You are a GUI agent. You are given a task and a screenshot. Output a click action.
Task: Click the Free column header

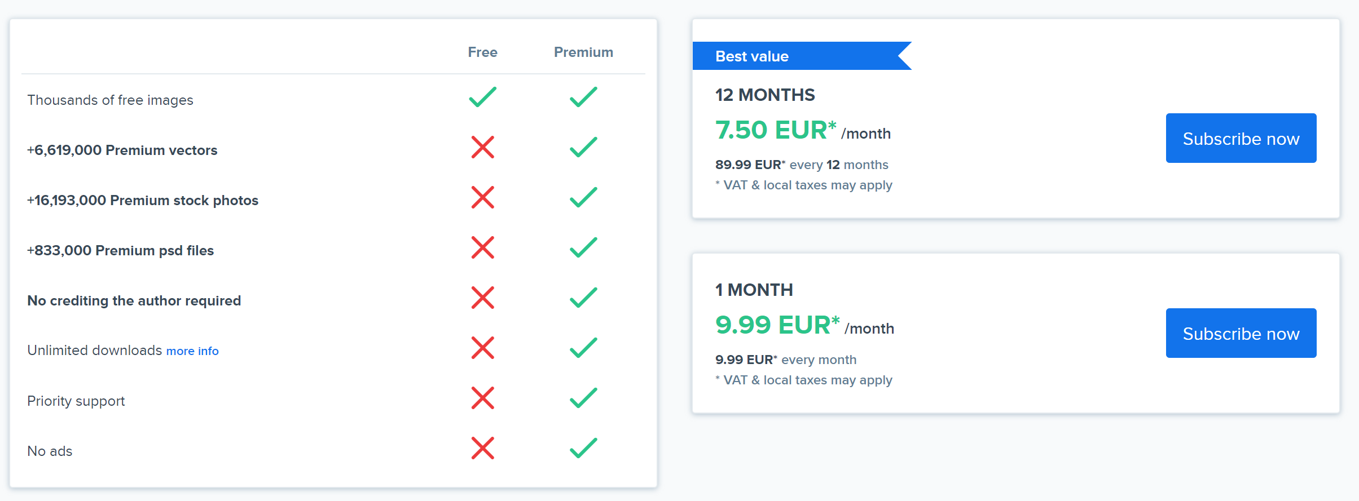click(x=482, y=52)
